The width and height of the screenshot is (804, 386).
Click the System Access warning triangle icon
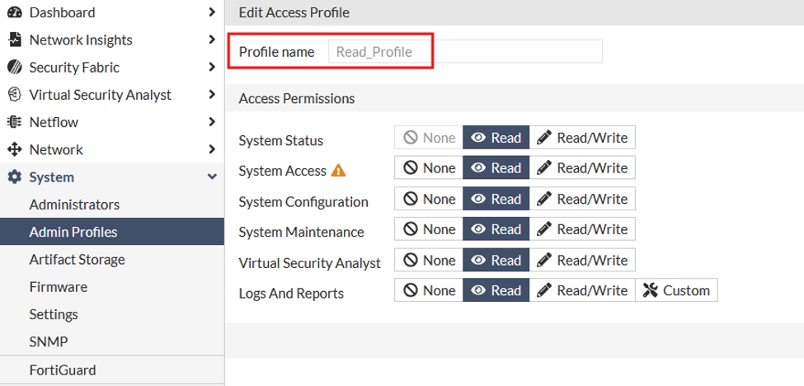coord(338,170)
